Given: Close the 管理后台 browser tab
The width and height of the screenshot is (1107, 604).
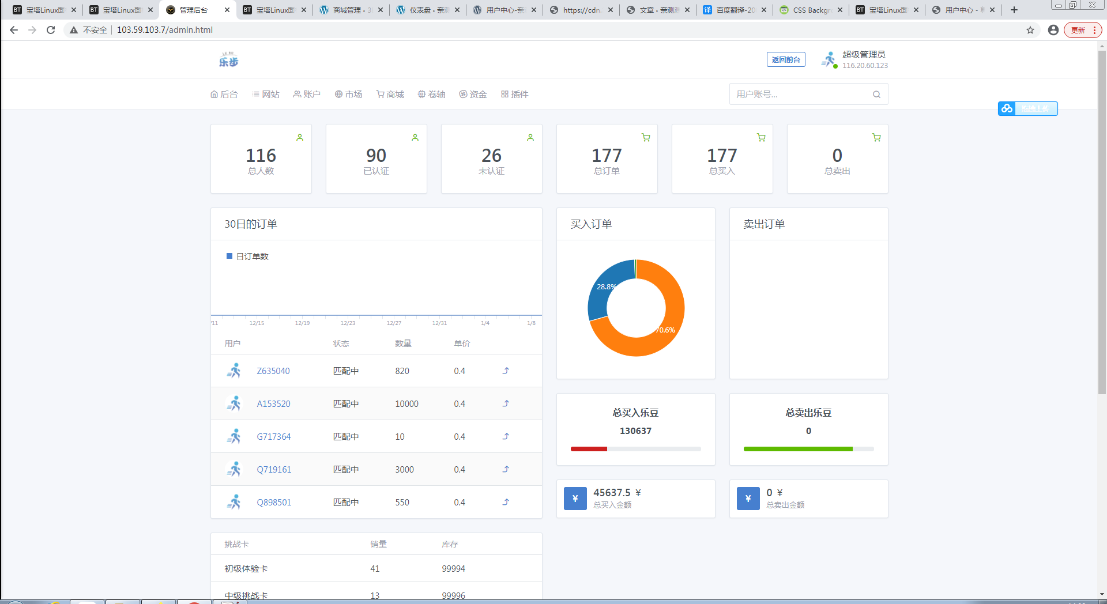Looking at the screenshot, I should [x=227, y=10].
